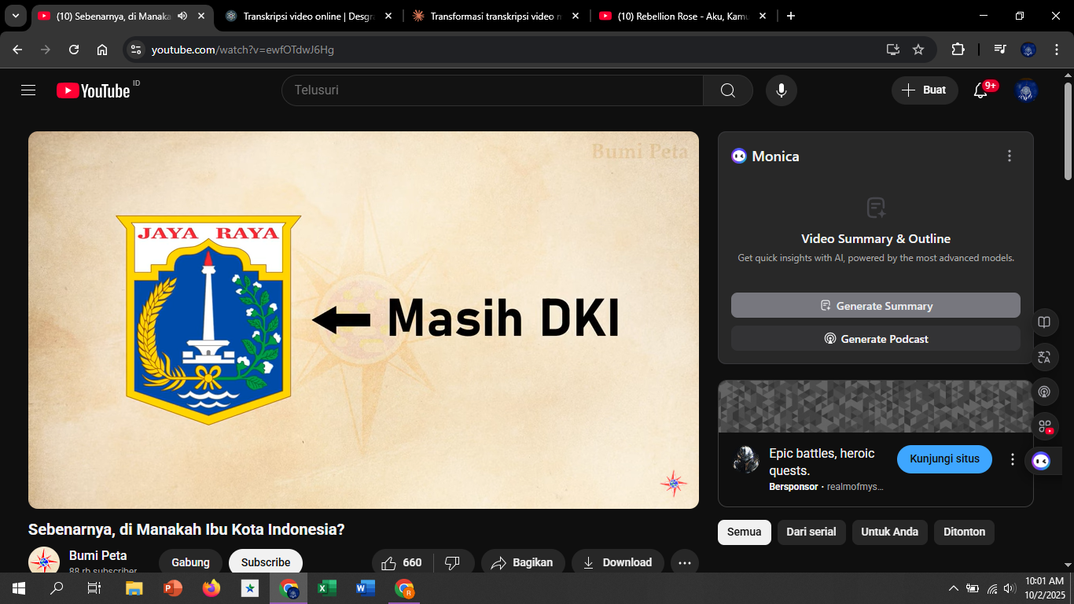The image size is (1074, 604).
Task: Click Bagikan to share the video
Action: click(523, 562)
